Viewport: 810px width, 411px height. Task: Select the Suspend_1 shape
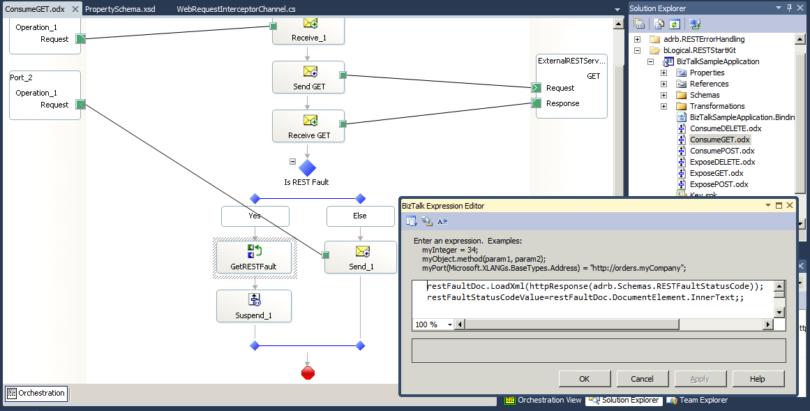point(254,306)
